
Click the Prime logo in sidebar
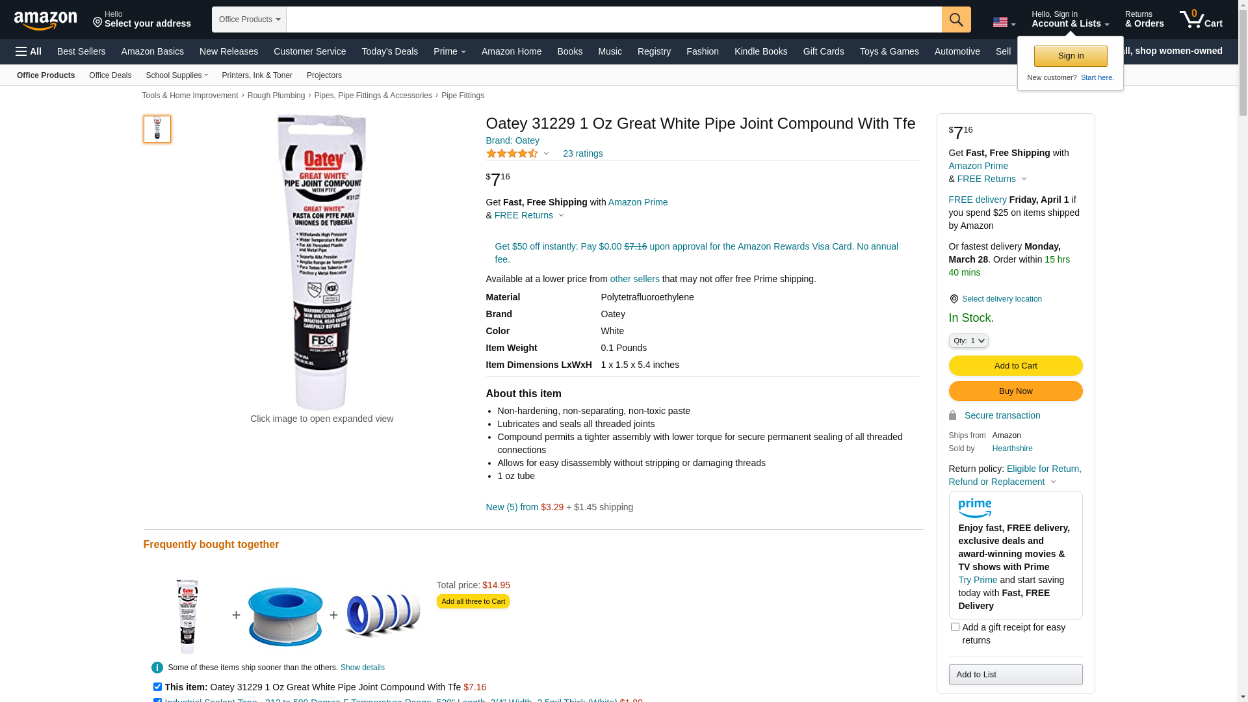pos(975,508)
